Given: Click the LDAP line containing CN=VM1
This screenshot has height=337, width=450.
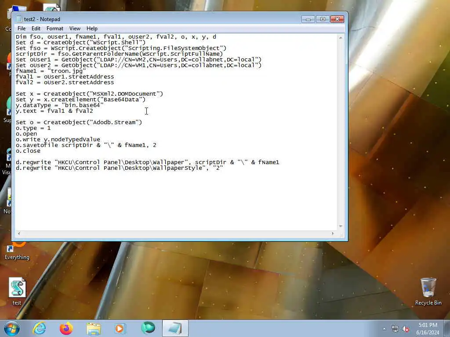Looking at the screenshot, I should [x=138, y=65].
